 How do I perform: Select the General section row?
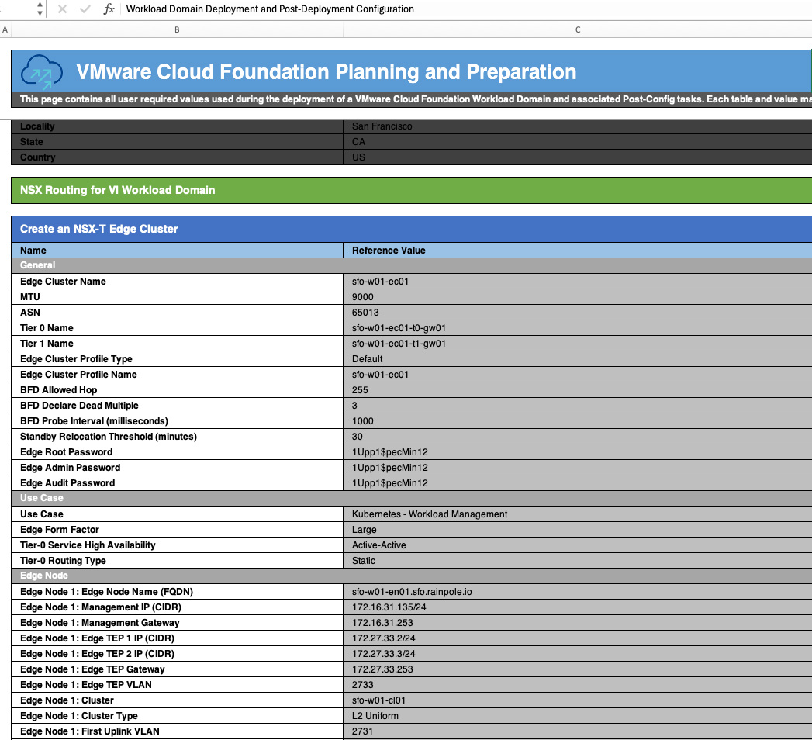[411, 265]
